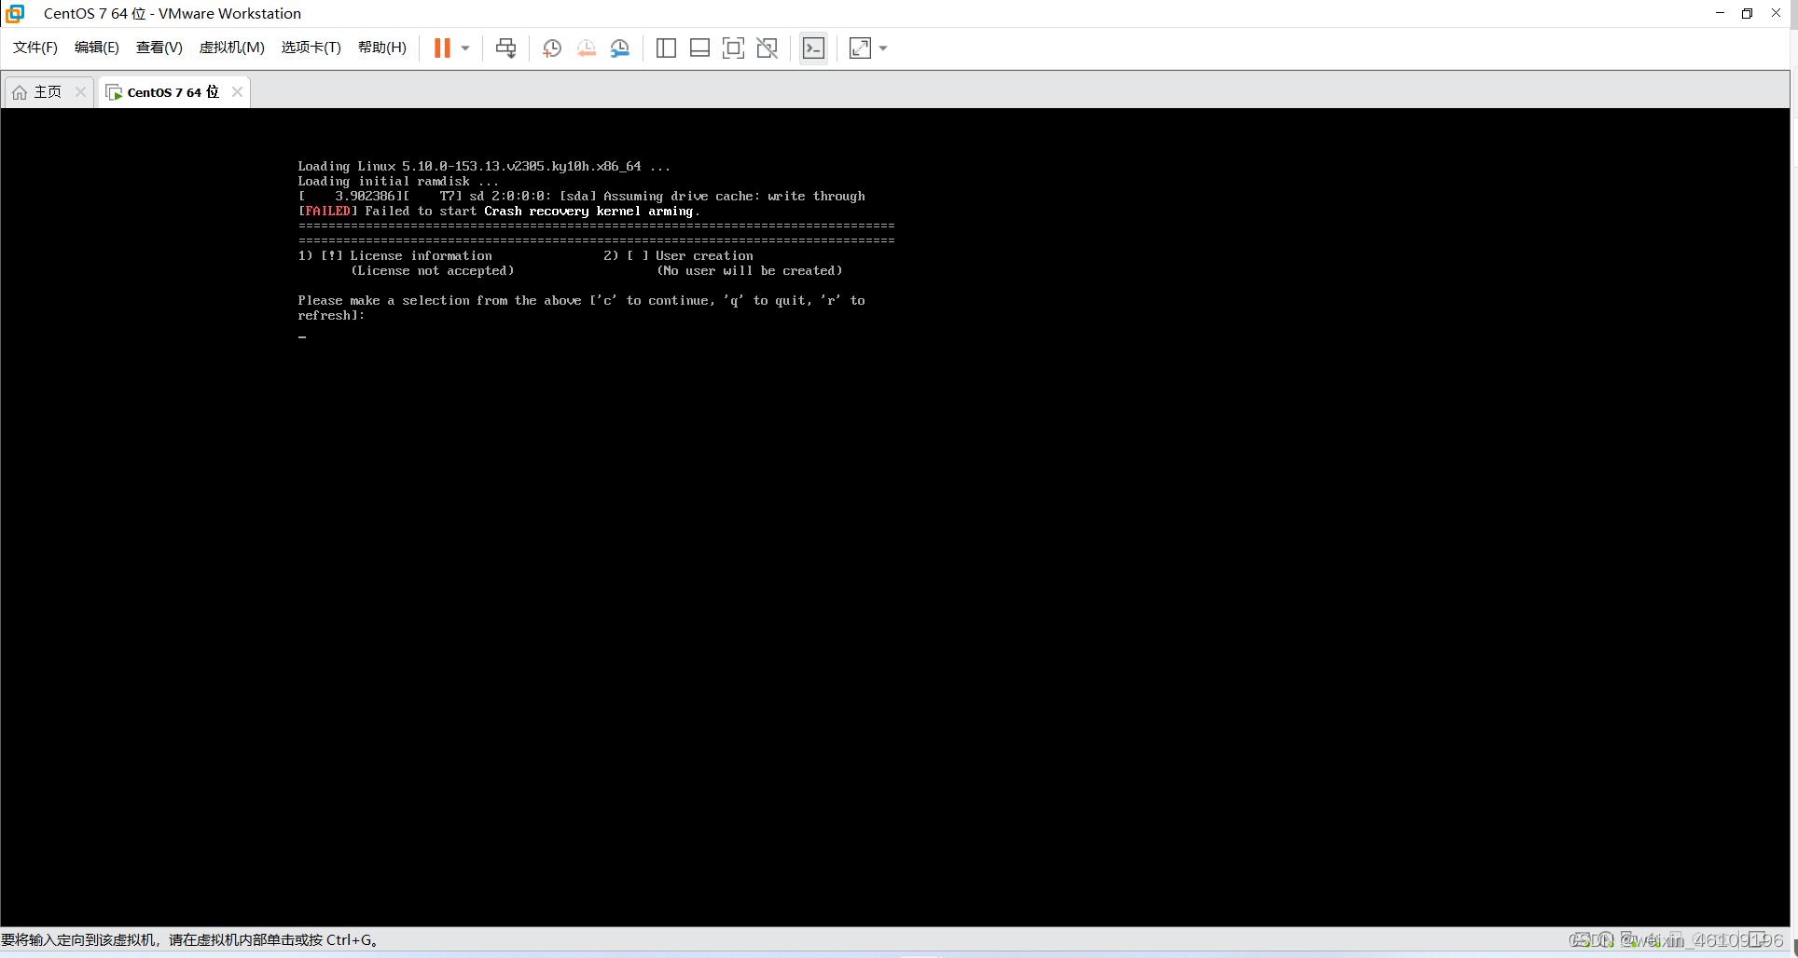
Task: Pause the virtual machine with orange button
Action: (x=442, y=48)
